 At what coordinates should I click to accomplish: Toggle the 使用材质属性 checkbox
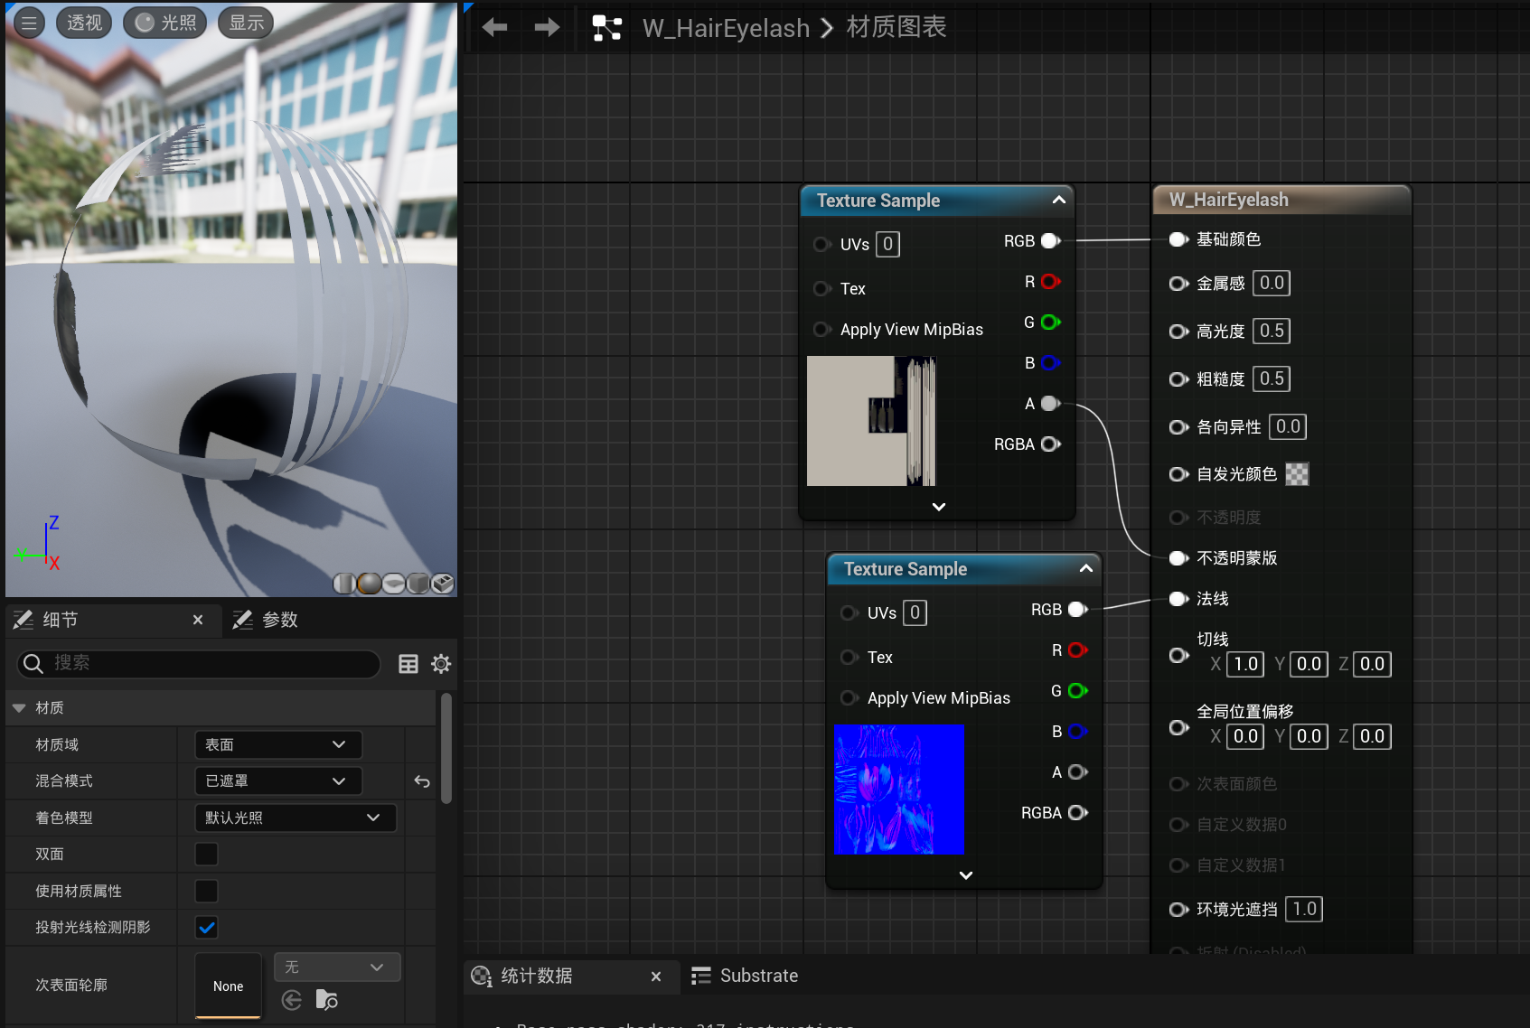[x=206, y=892]
